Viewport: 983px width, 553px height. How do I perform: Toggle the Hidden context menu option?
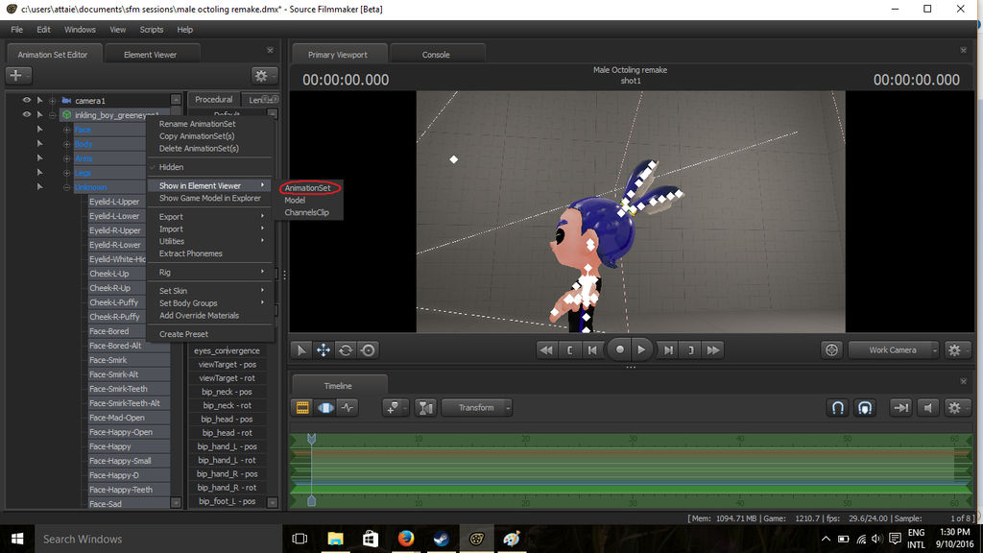point(171,167)
